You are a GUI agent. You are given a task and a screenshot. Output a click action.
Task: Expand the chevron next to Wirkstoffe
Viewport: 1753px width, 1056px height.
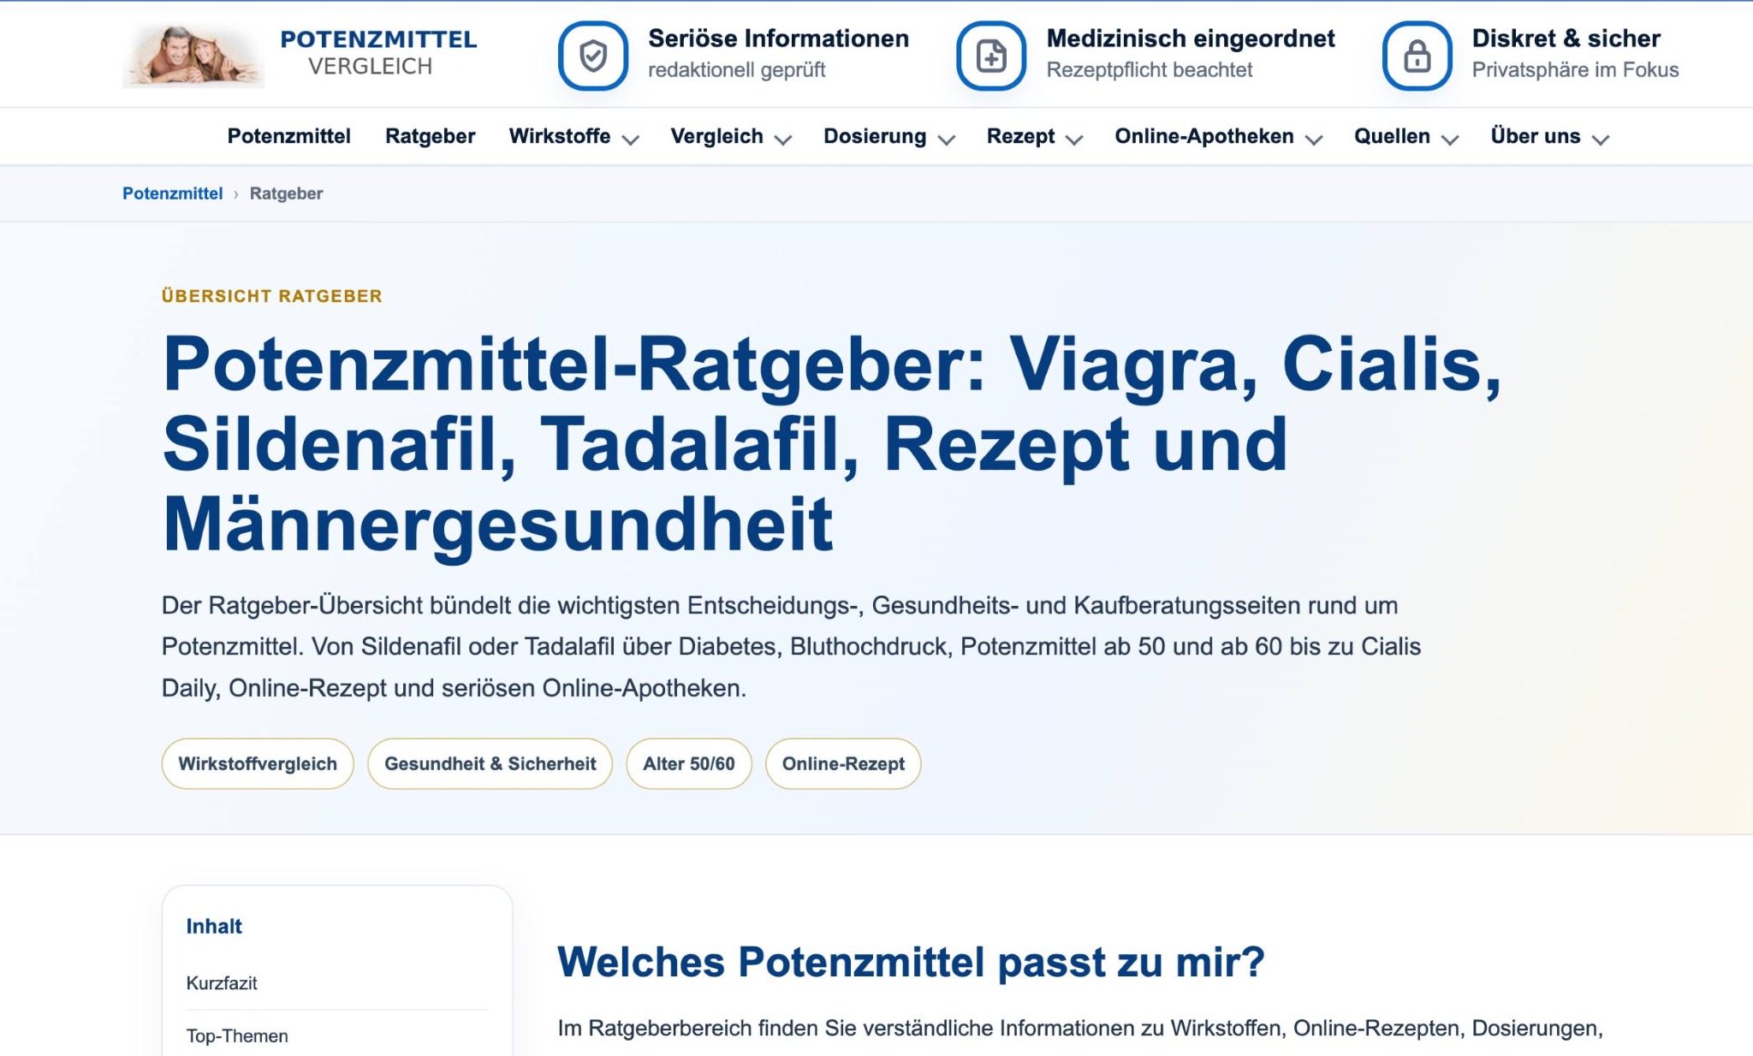click(631, 140)
